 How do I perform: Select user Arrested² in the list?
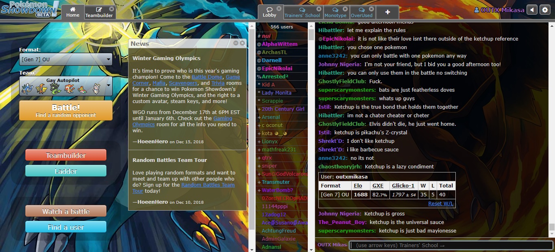click(x=282, y=76)
